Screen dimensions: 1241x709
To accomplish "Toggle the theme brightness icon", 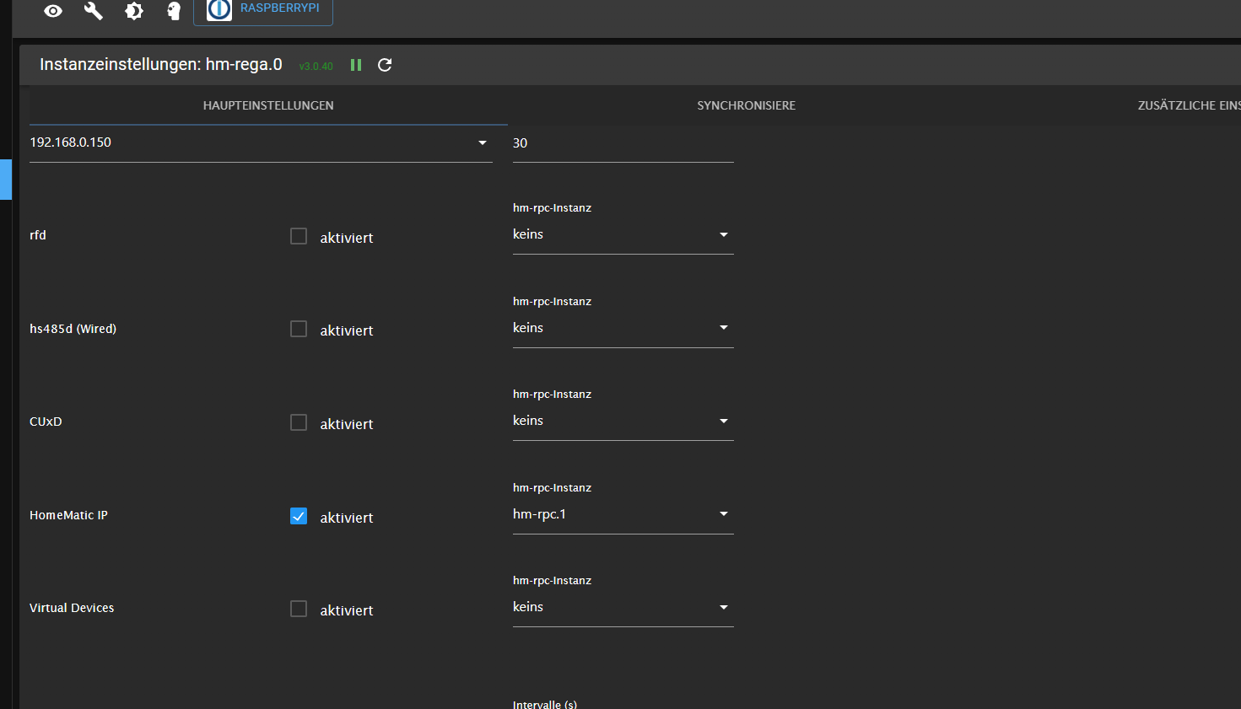I will [x=134, y=11].
